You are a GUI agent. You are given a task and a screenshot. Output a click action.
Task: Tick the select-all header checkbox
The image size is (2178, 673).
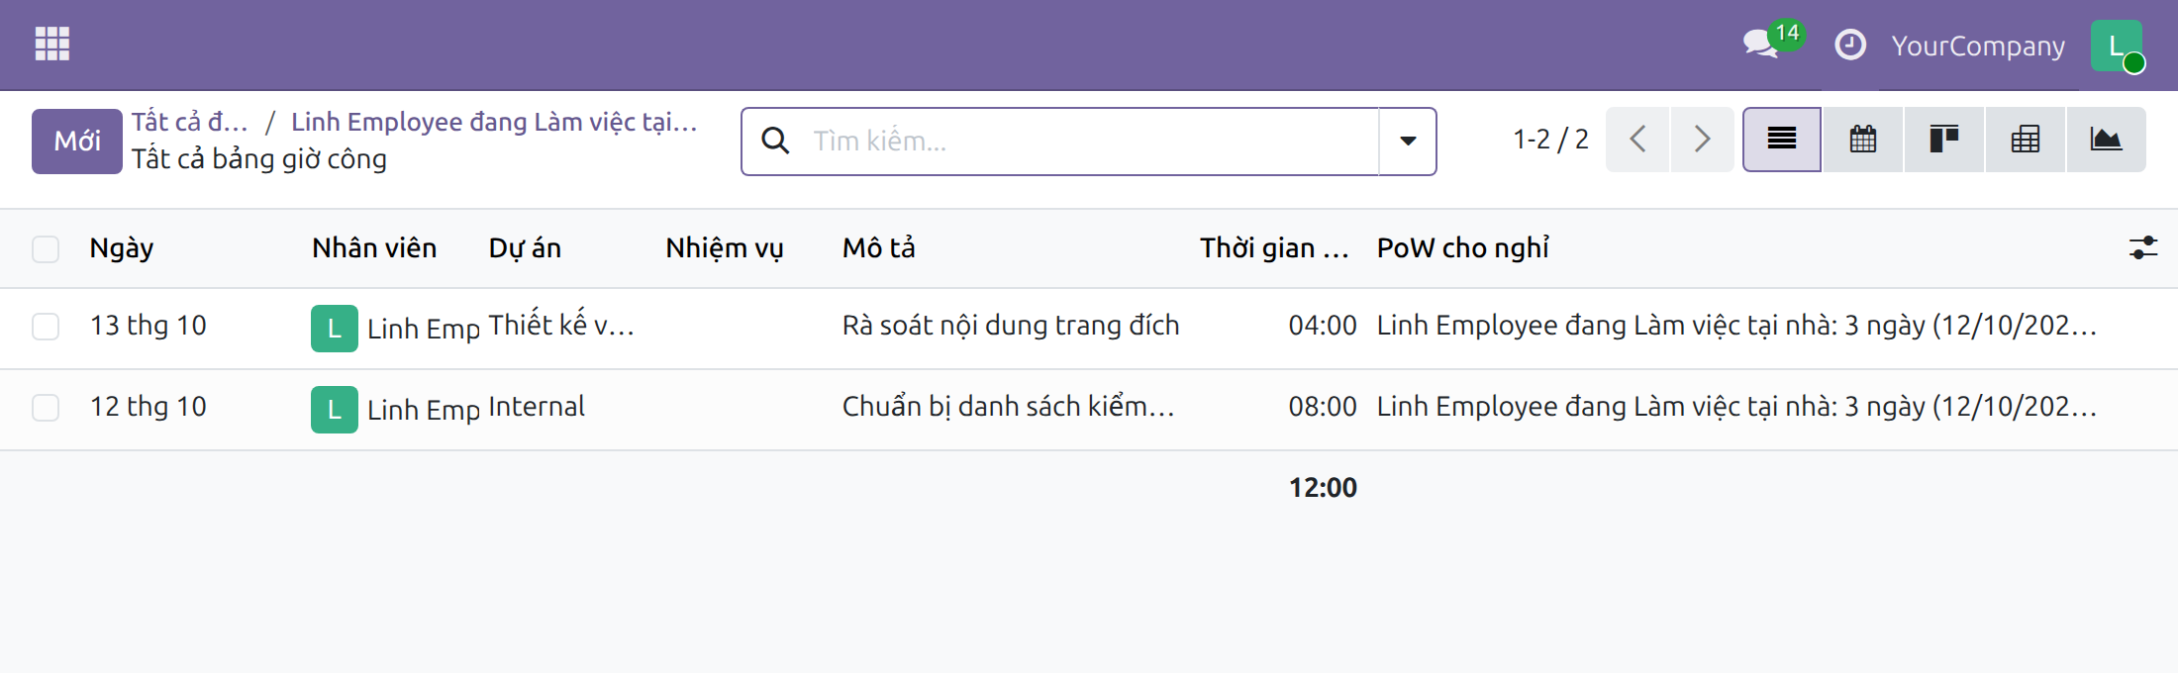46,248
